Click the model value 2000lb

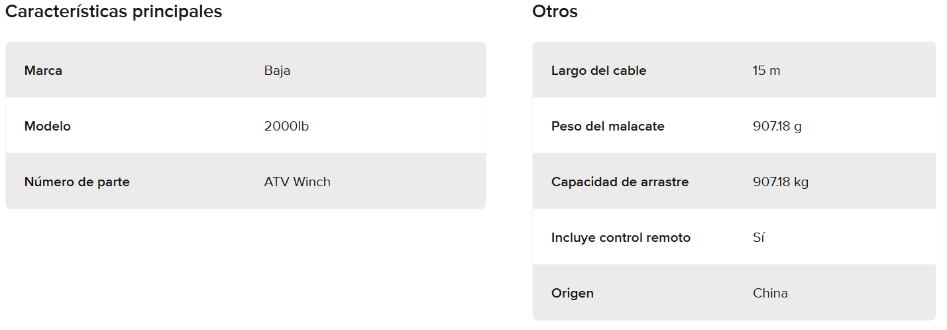tap(286, 126)
